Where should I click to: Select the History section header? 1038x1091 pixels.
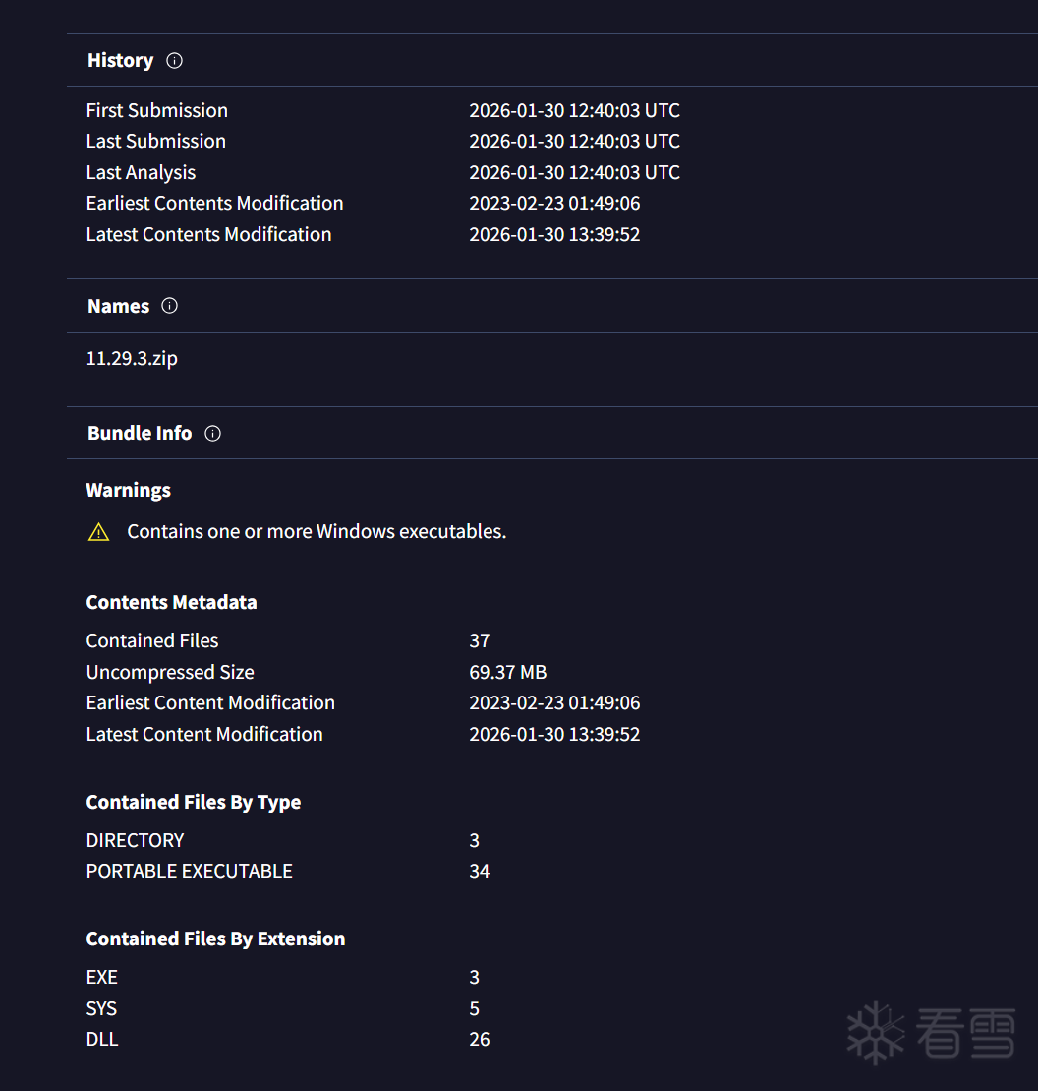120,61
